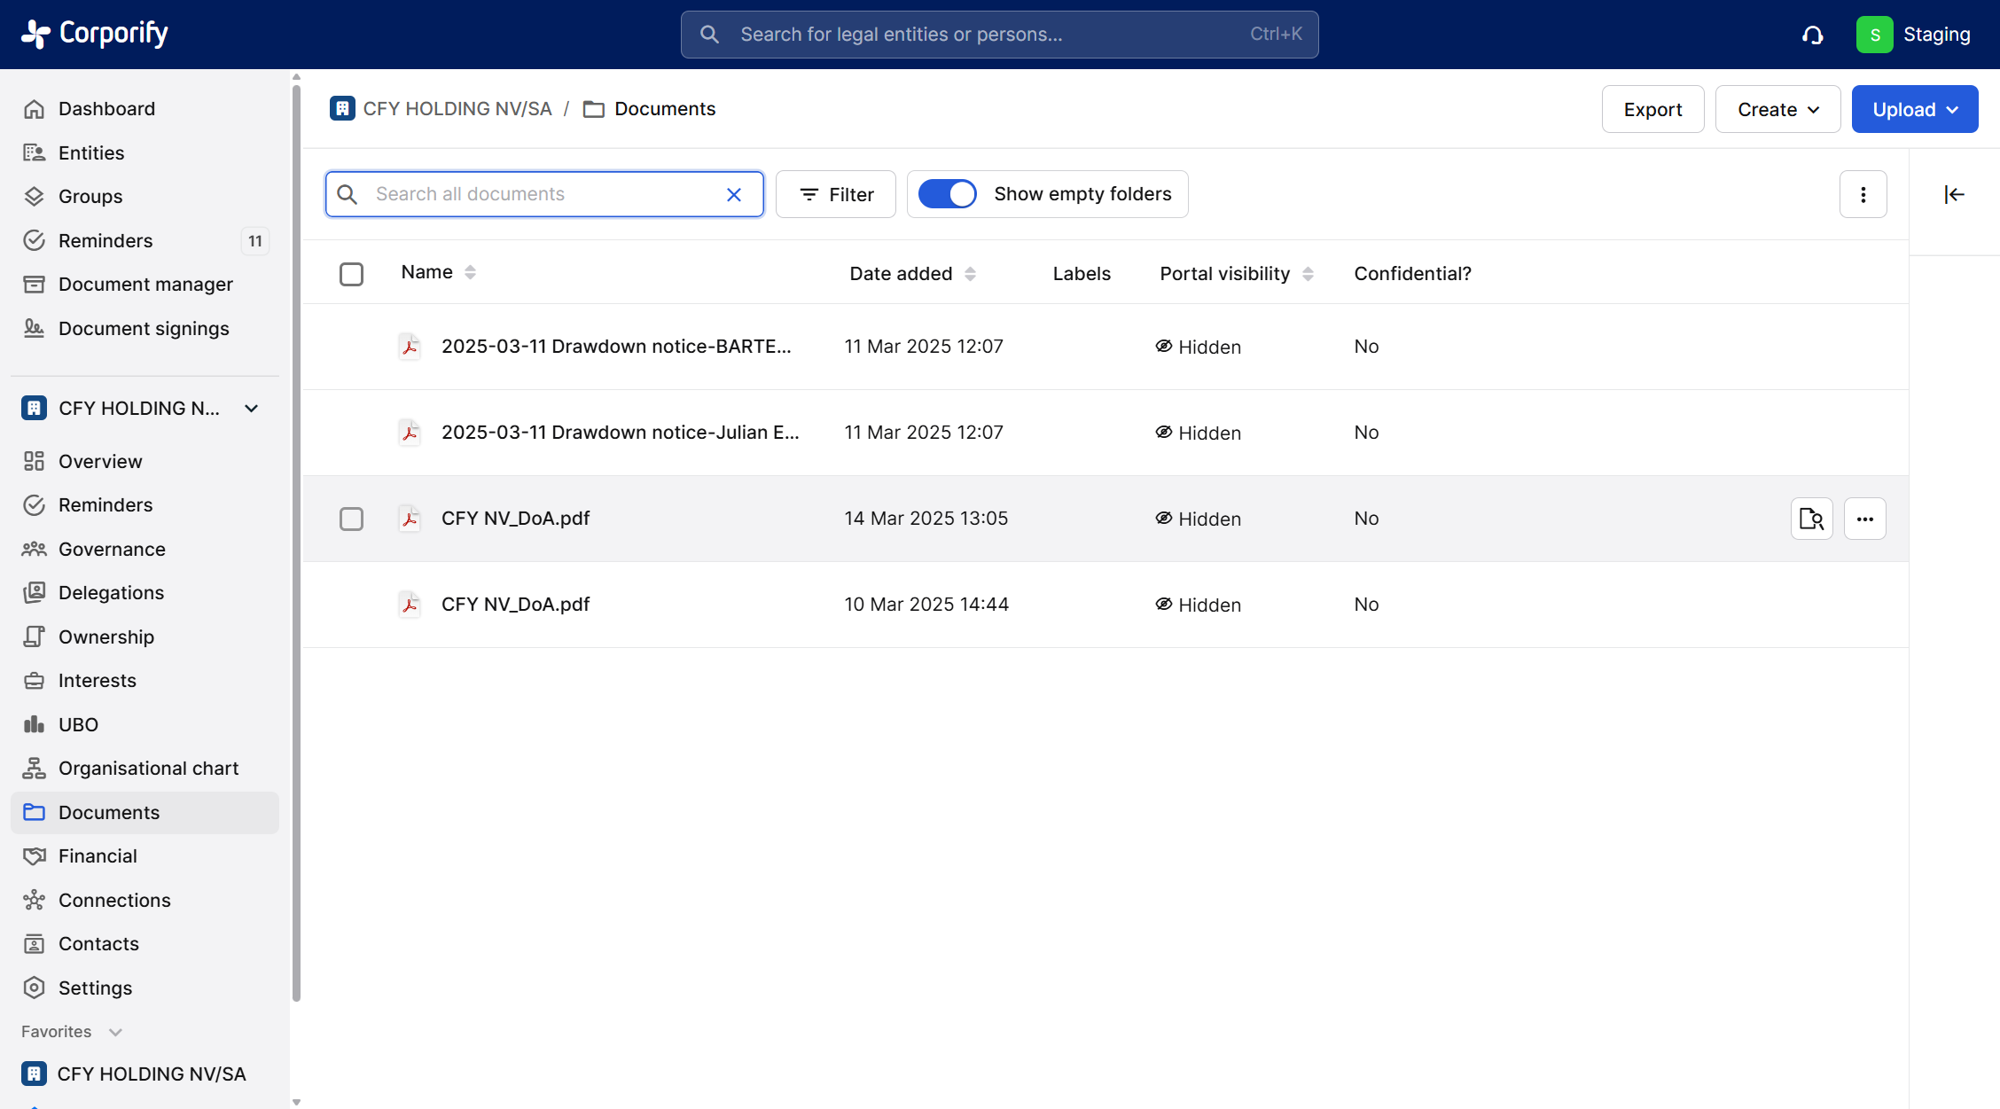The height and width of the screenshot is (1109, 2000).
Task: Click the global entity search field
Action: coord(998,35)
